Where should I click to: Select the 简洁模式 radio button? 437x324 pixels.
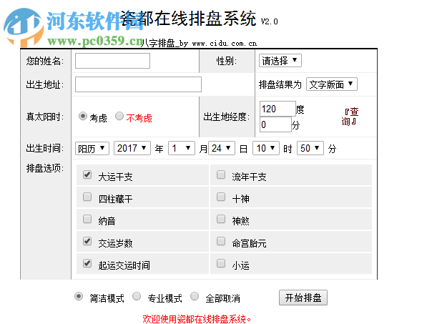click(x=79, y=296)
